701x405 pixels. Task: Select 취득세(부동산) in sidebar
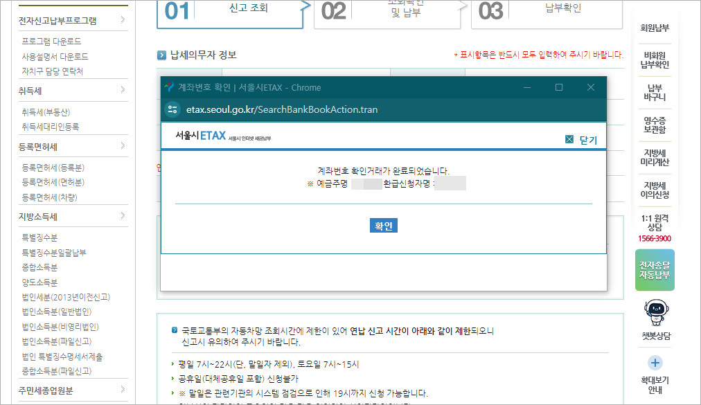click(46, 112)
